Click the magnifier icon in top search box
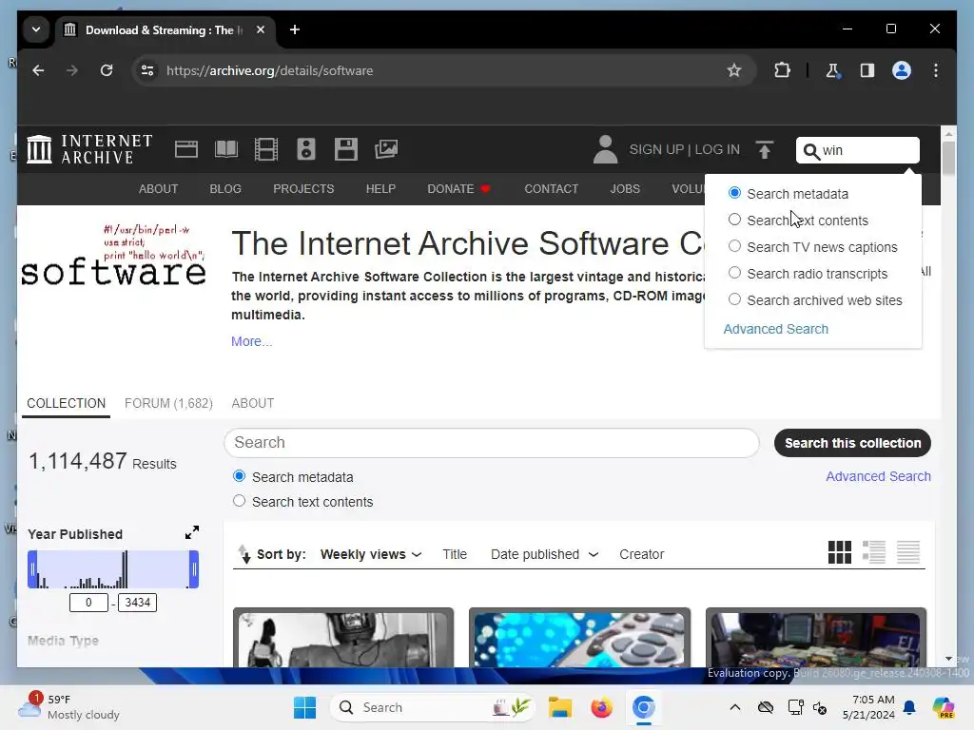The image size is (974, 730). pyautogui.click(x=811, y=151)
